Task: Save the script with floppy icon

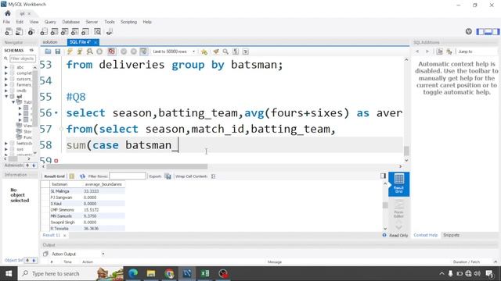Action: (57, 52)
